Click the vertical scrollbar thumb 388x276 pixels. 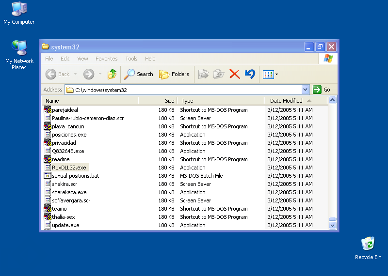(332, 219)
